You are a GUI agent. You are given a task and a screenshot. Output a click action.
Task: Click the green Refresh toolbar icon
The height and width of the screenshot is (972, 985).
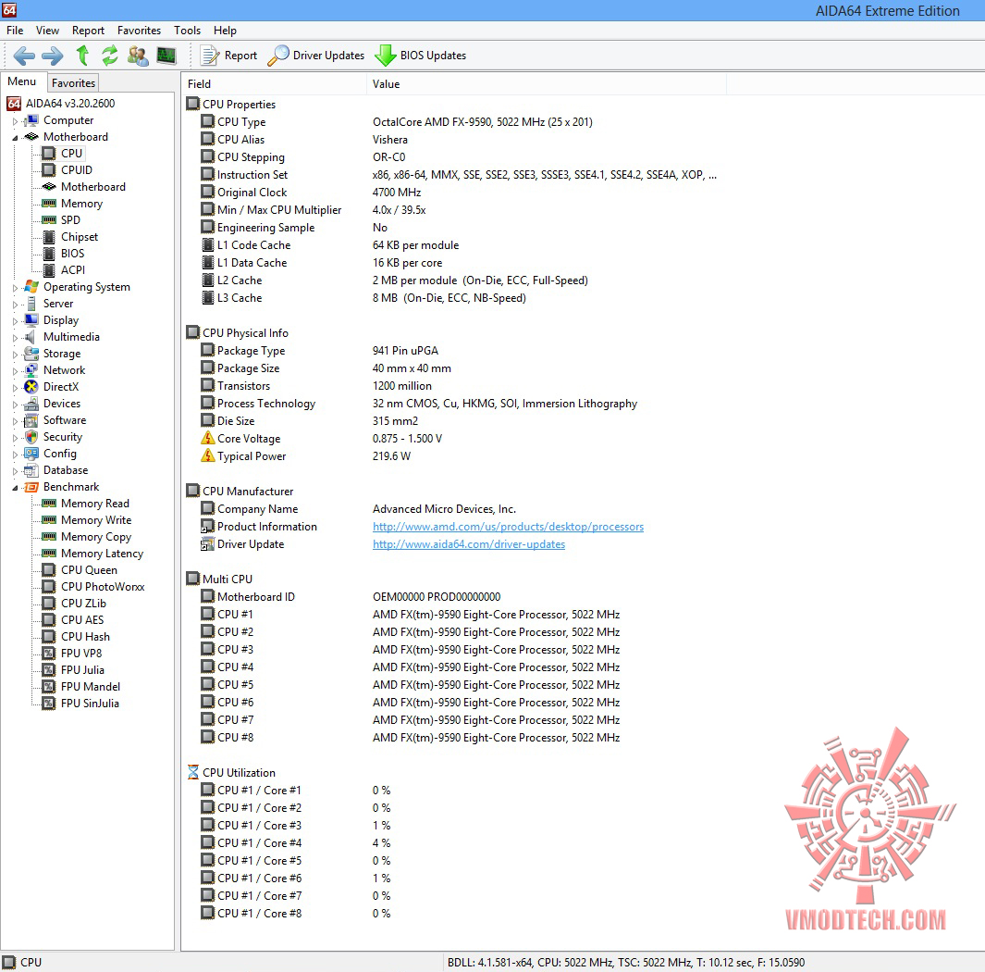pyautogui.click(x=110, y=56)
